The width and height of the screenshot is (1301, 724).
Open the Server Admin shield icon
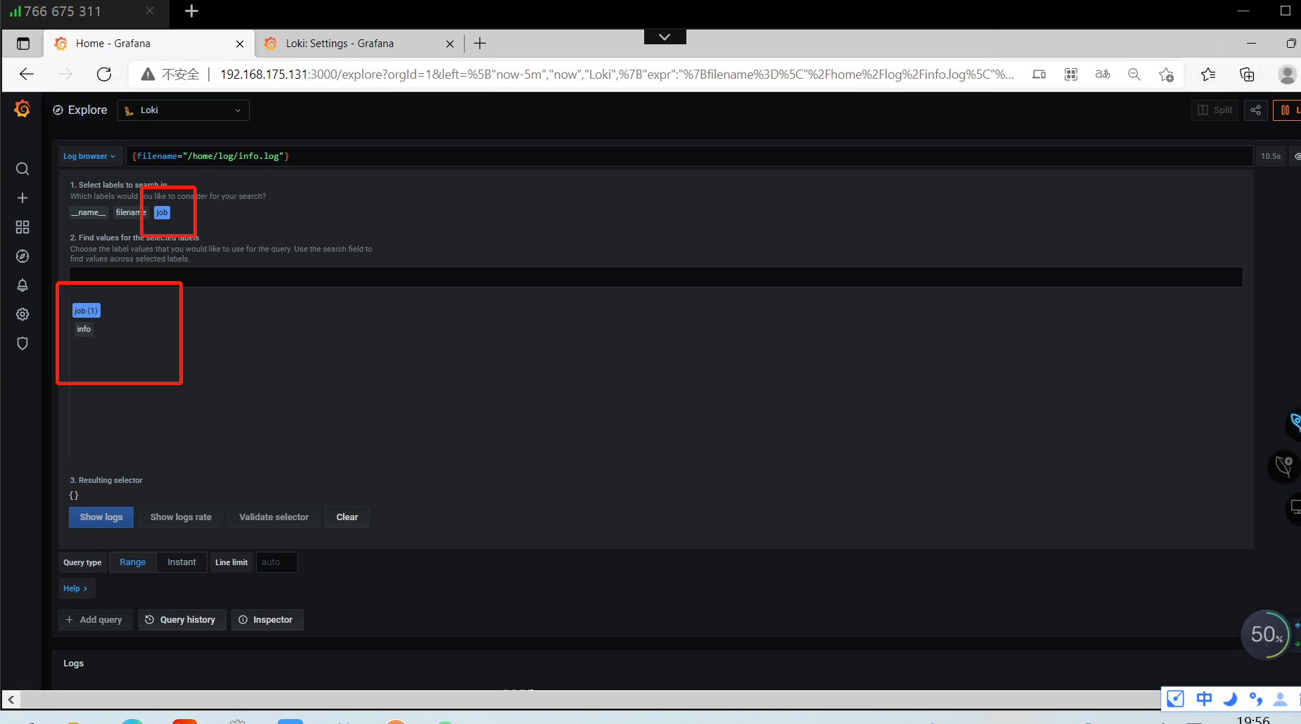tap(22, 343)
